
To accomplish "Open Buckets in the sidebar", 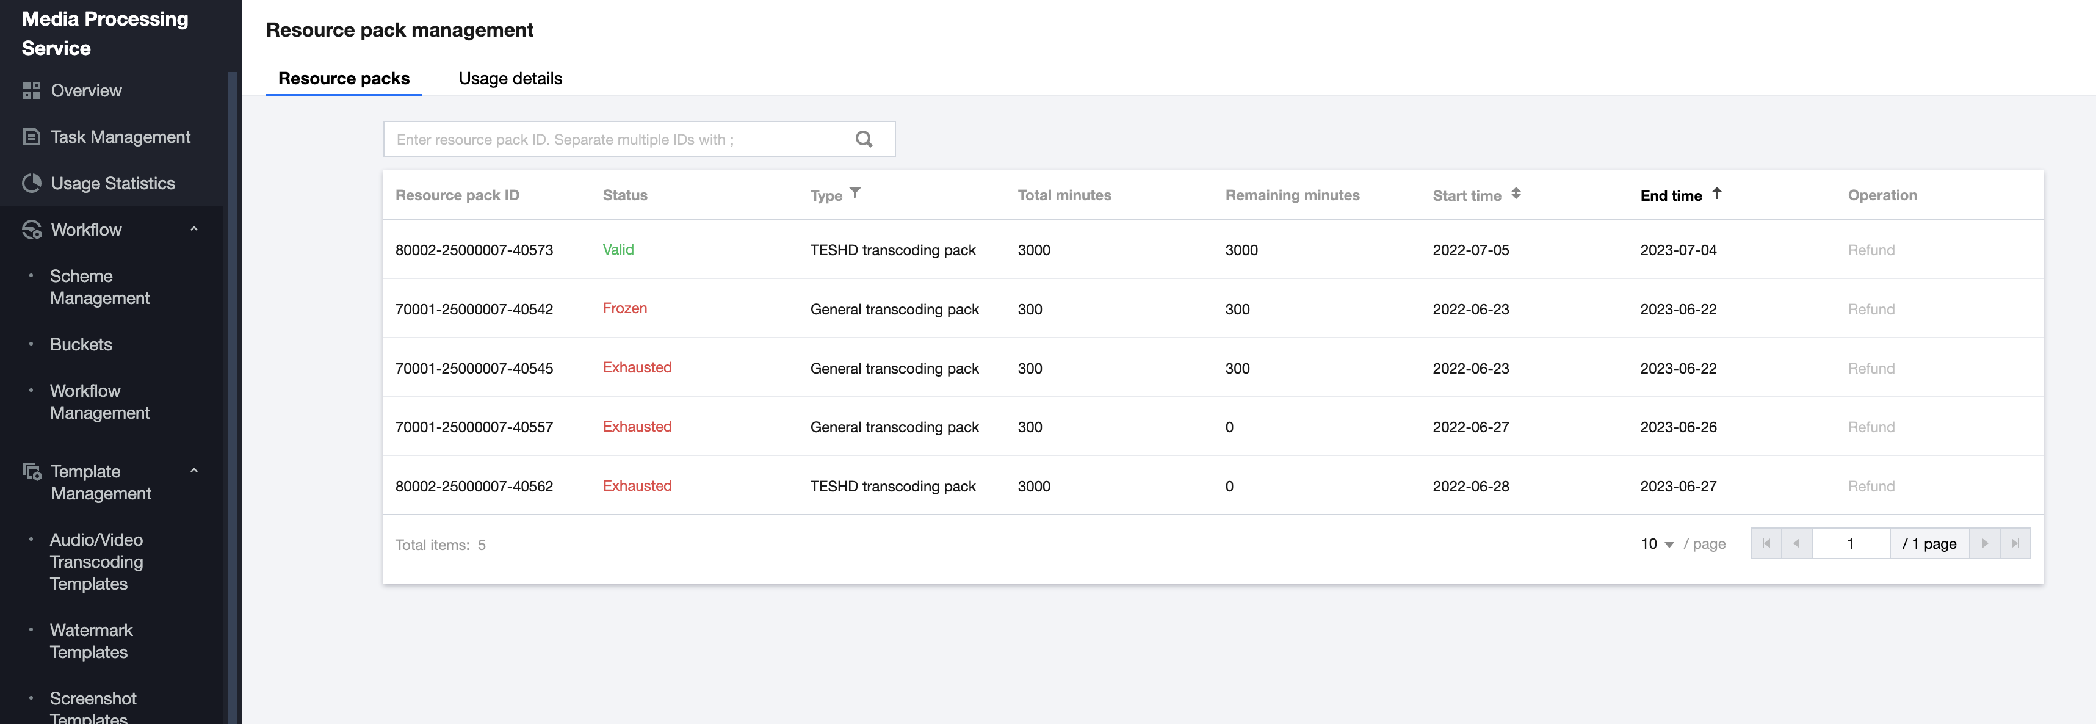I will [x=81, y=344].
